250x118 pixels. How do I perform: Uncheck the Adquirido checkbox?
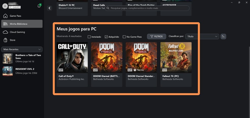coord(106,37)
